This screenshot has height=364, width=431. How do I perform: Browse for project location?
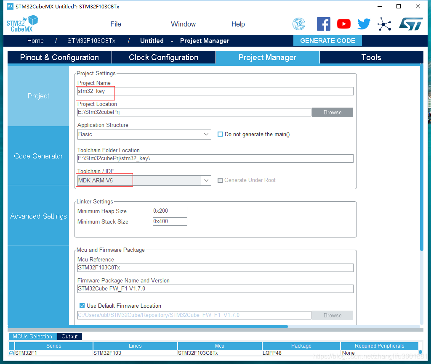pos(333,112)
